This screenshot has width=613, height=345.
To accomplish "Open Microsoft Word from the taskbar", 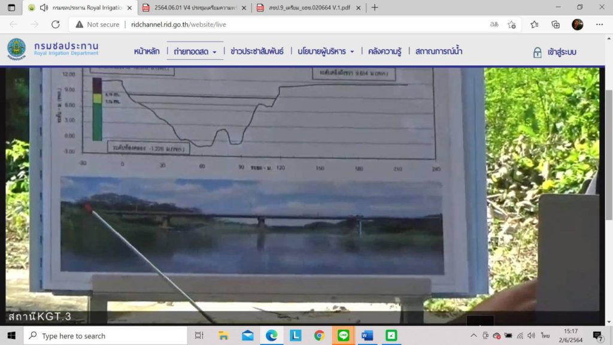I will point(367,335).
